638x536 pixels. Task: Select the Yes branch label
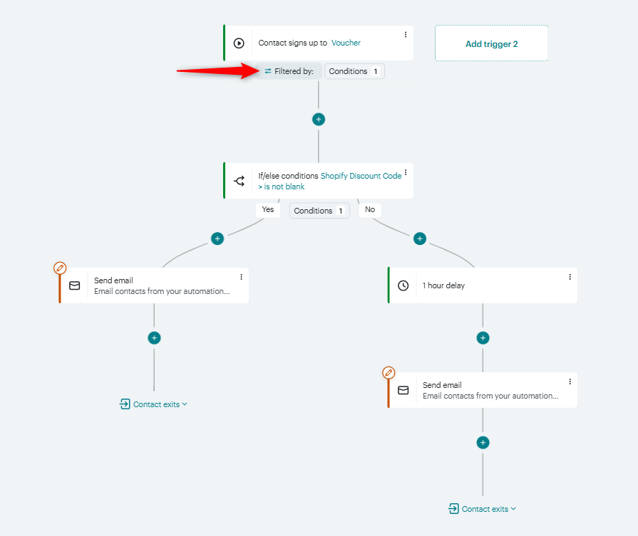coord(267,209)
